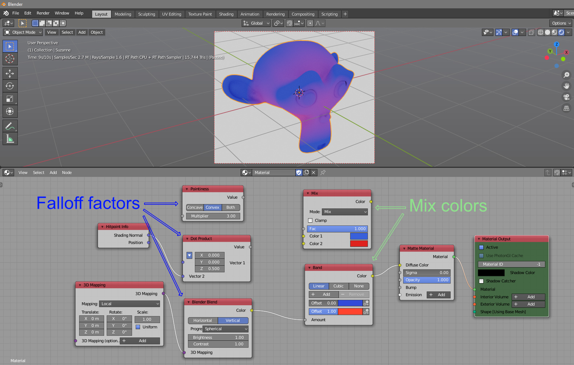Switch to the Shading workspace tab
This screenshot has height=365, width=574.
(226, 14)
